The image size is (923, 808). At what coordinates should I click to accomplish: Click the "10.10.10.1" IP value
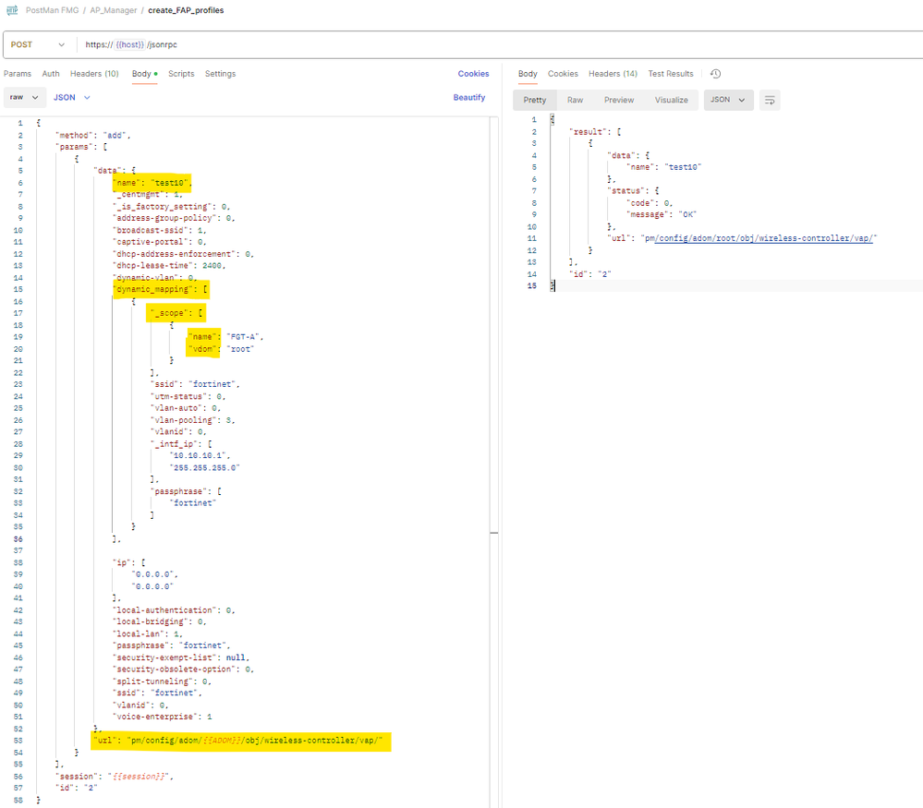coord(199,455)
